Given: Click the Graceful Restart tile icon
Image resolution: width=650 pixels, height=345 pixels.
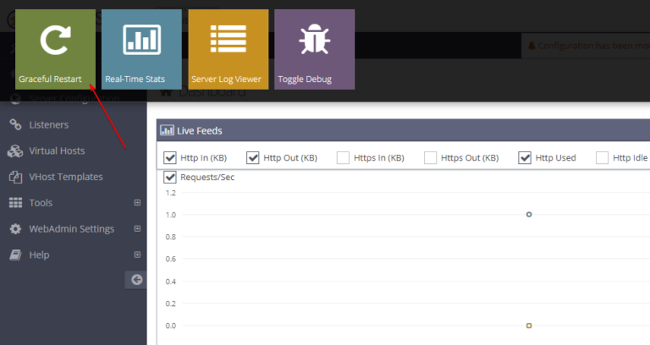Looking at the screenshot, I should pos(55,40).
